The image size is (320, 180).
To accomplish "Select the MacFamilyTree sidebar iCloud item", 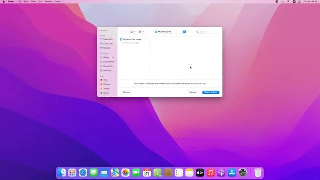I will tap(107, 39).
